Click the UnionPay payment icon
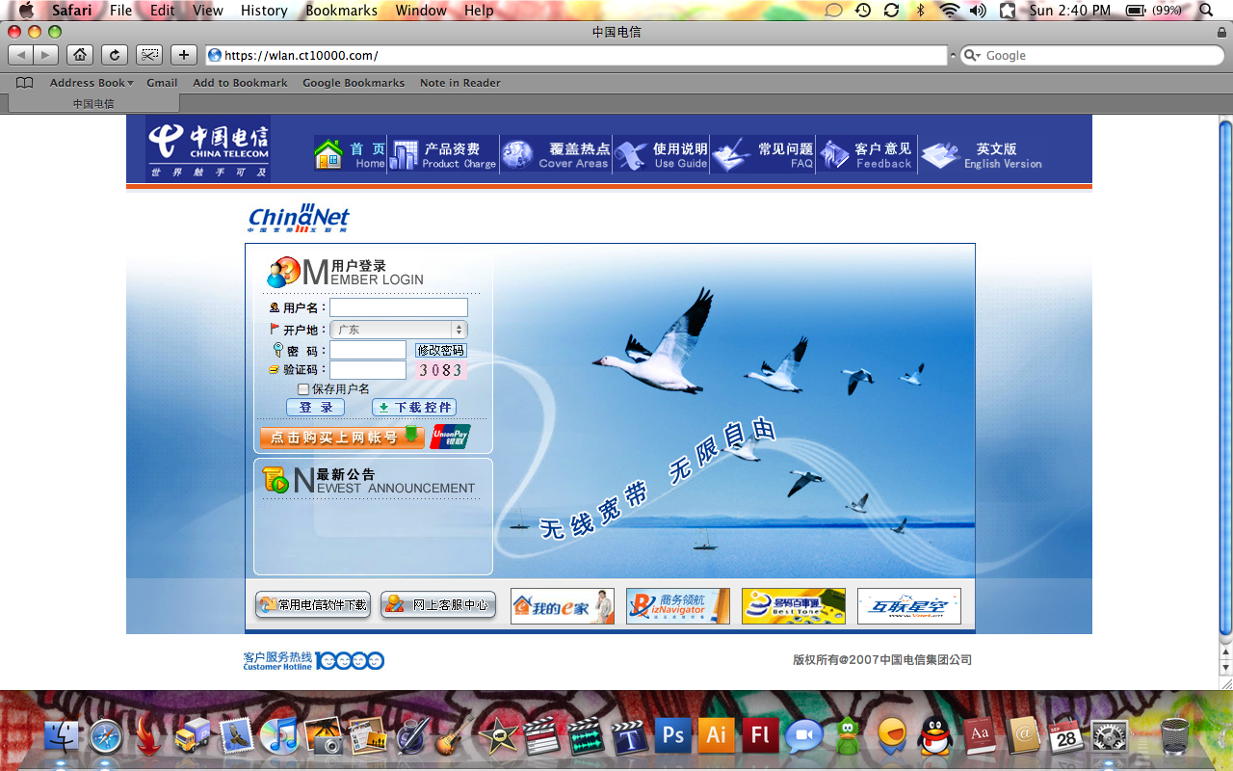Image resolution: width=1233 pixels, height=771 pixels. [x=450, y=437]
